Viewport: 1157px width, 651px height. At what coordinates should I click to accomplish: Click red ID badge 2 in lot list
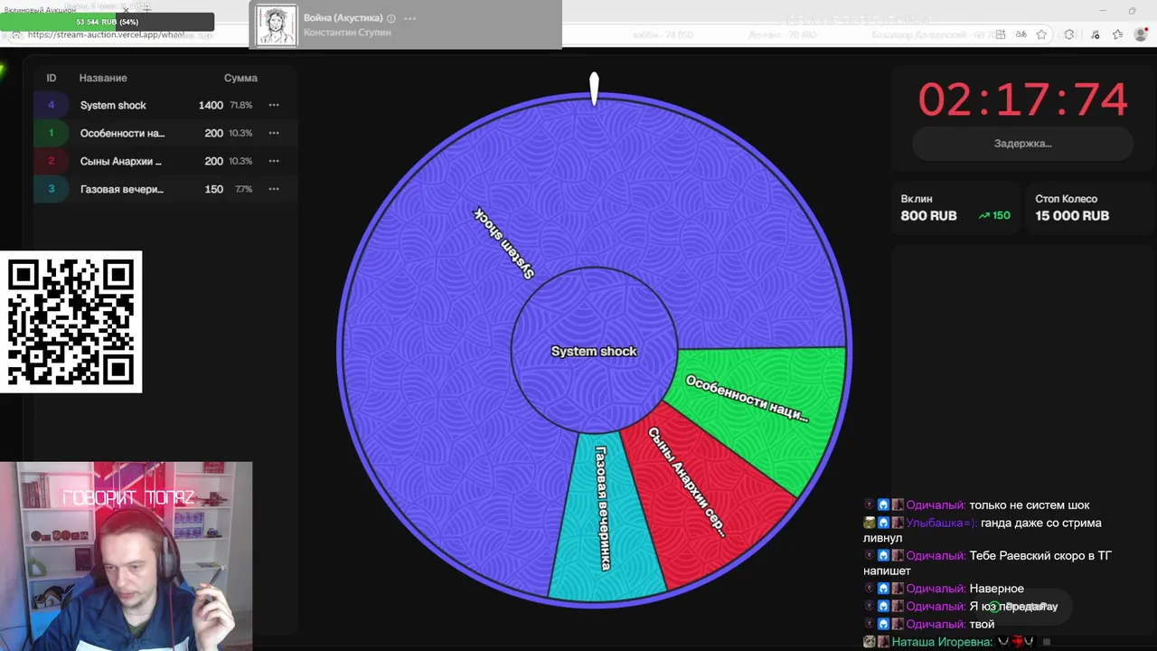(x=51, y=161)
